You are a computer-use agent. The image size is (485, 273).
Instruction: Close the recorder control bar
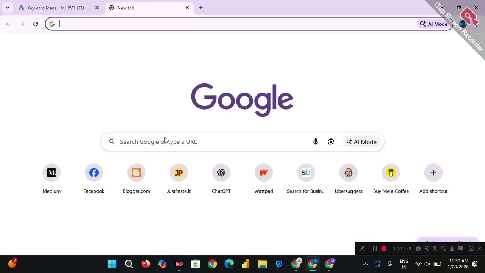point(480,249)
